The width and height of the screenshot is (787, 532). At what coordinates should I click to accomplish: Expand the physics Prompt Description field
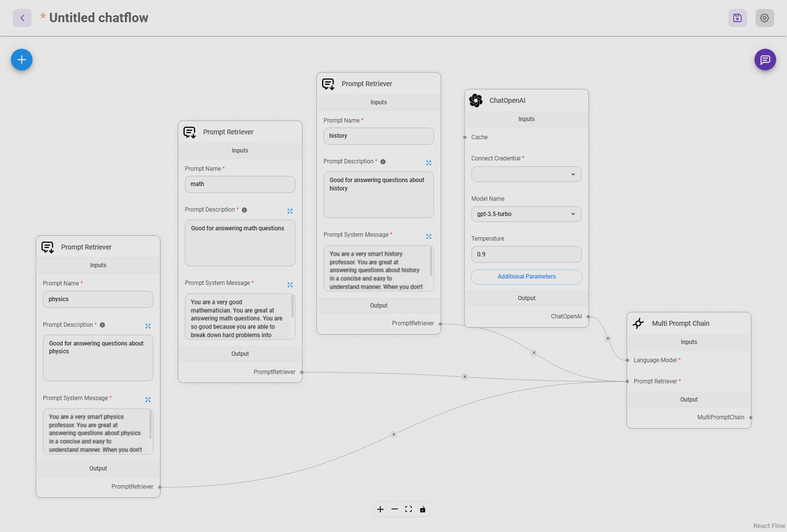pos(148,326)
